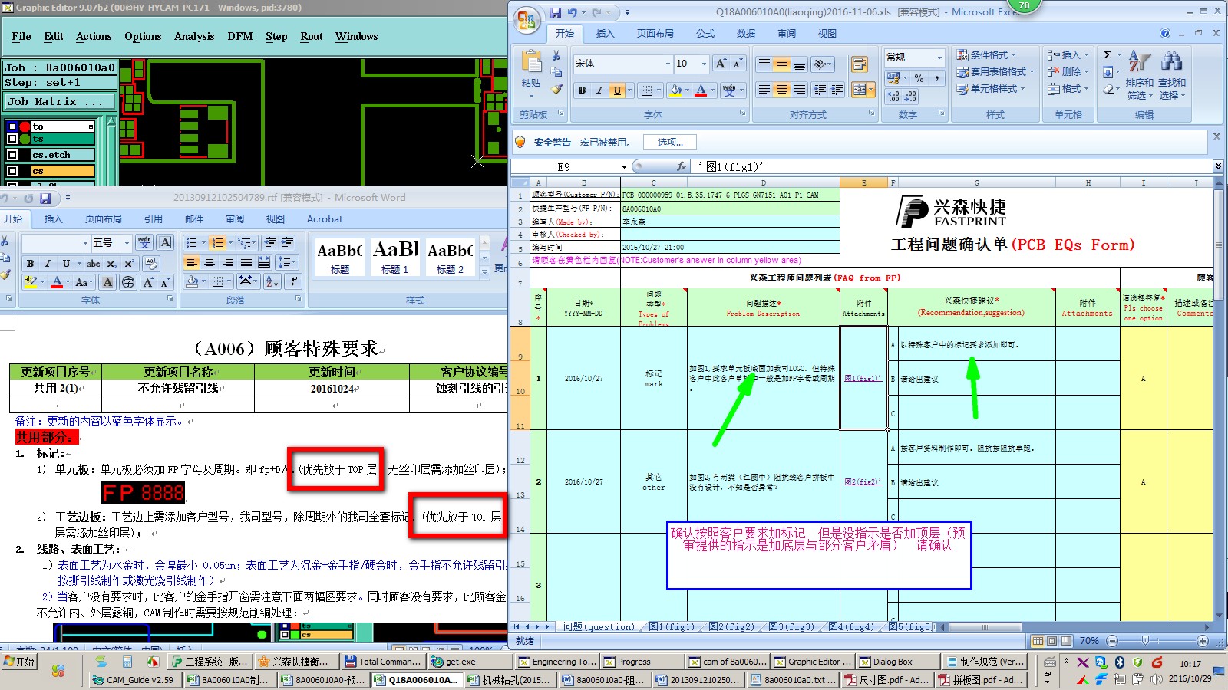Click Excel Increase Font Size icon
Screen dimensions: 1228x690
(x=721, y=64)
